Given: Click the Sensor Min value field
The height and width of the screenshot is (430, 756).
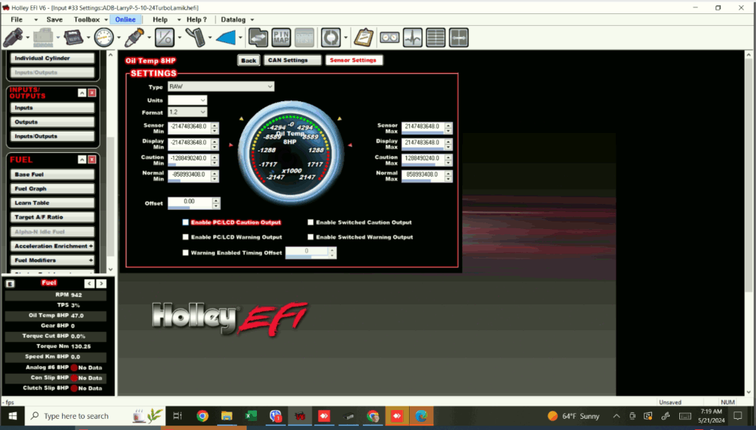Looking at the screenshot, I should point(189,127).
